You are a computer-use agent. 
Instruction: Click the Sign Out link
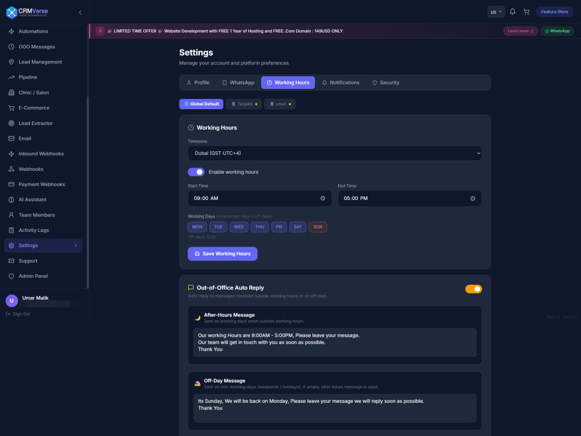[x=21, y=314]
